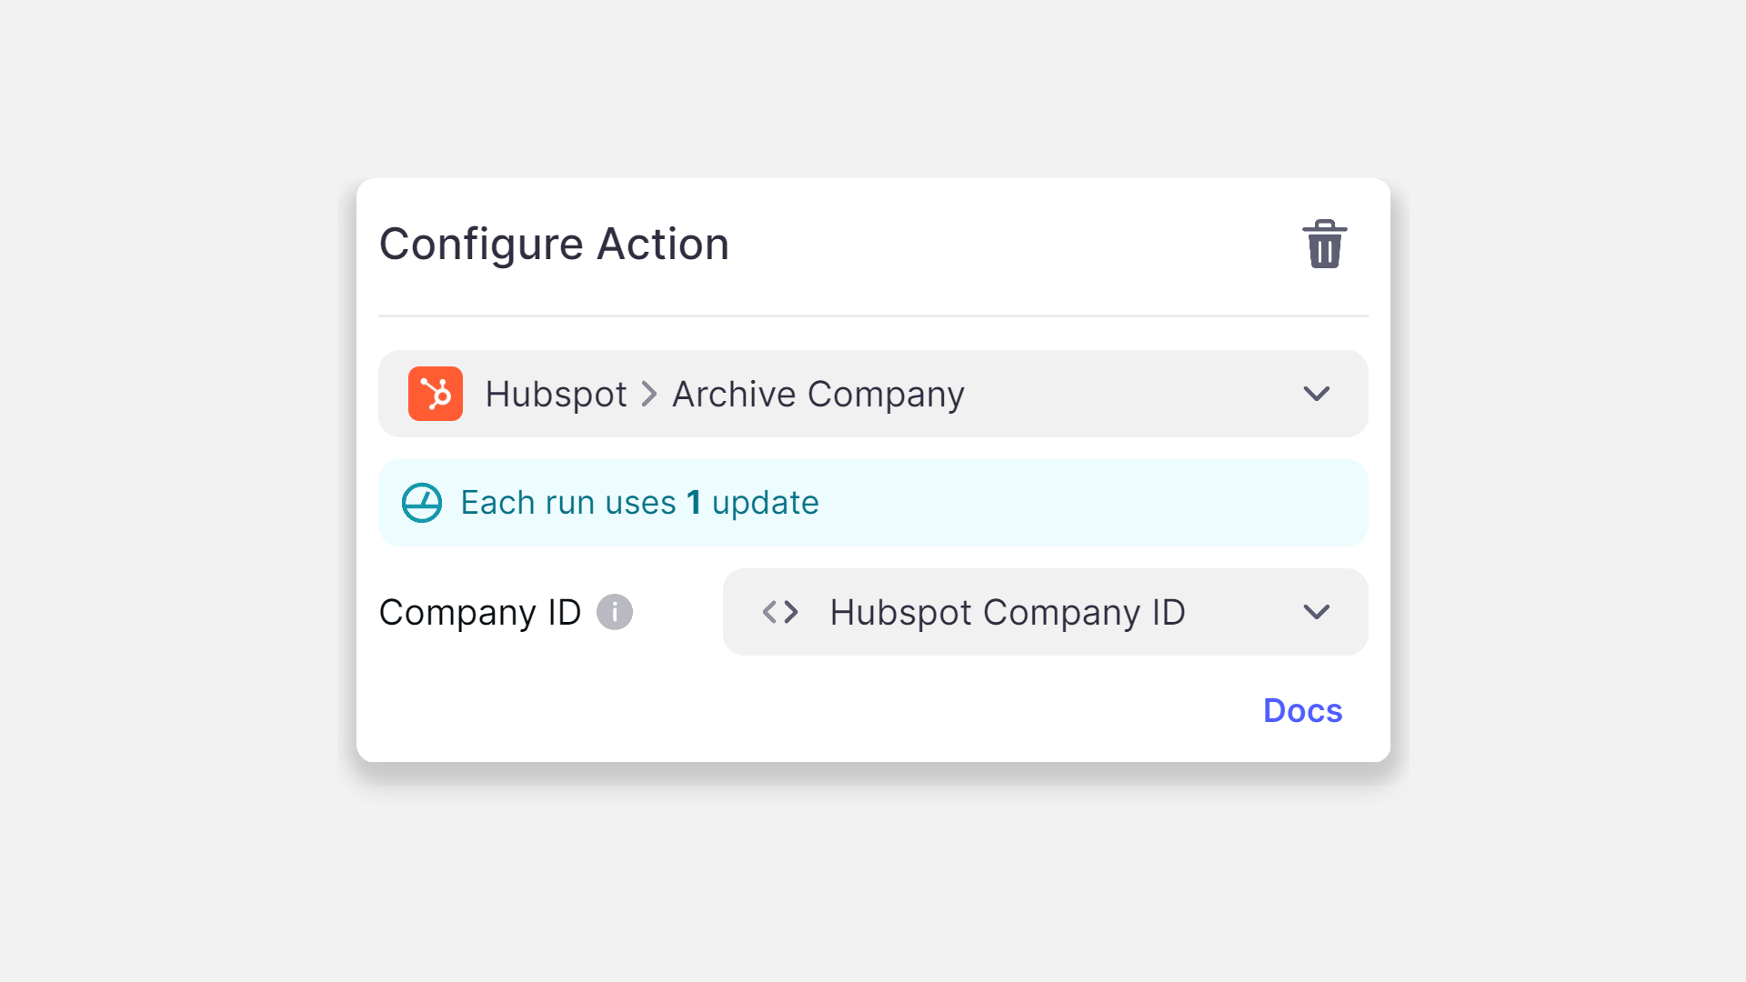Click the breadcrumb arrow after Hubspot
Viewport: 1746px width, 982px height.
tap(649, 394)
